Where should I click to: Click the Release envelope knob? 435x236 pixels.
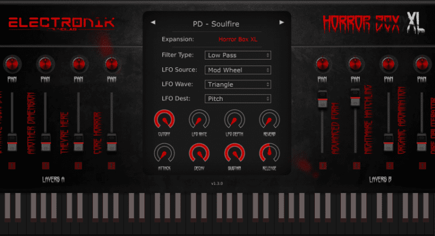(269, 154)
